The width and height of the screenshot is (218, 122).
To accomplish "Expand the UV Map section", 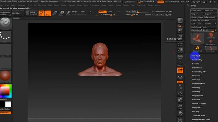I will [x=196, y=111].
